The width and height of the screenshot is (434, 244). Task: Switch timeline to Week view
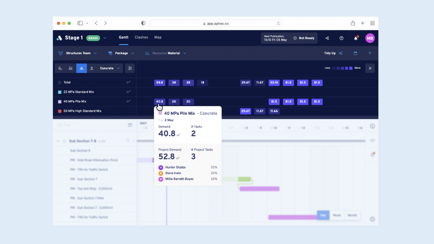tap(337, 216)
